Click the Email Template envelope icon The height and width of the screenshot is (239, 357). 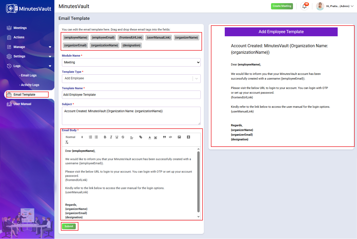(9, 94)
